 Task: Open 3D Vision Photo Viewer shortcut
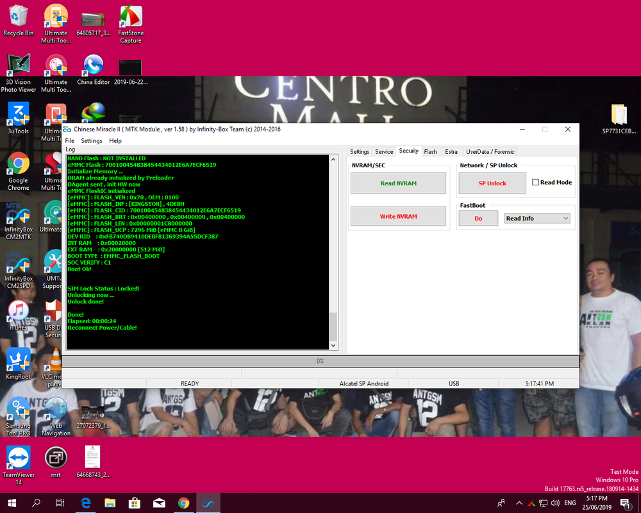pos(19,73)
